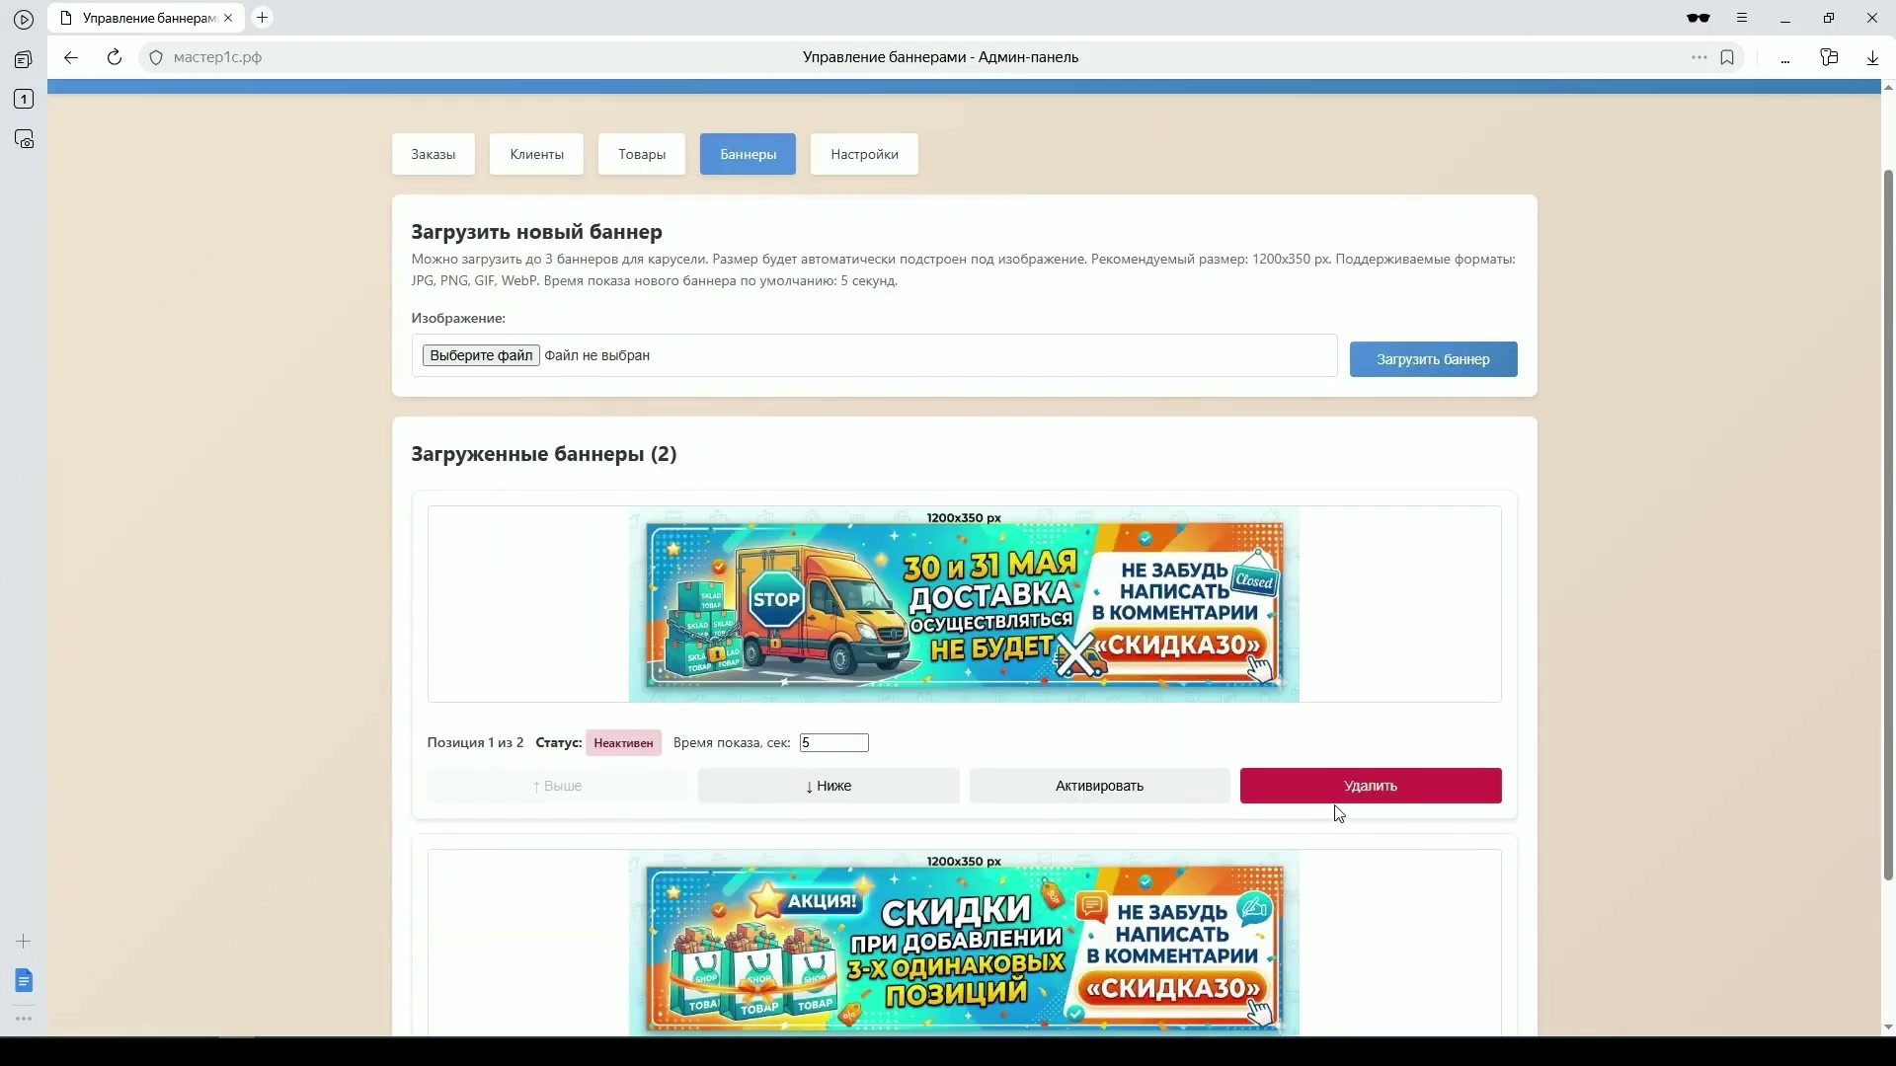1896x1066 pixels.
Task: Open a new browser tab
Action: [x=262, y=18]
